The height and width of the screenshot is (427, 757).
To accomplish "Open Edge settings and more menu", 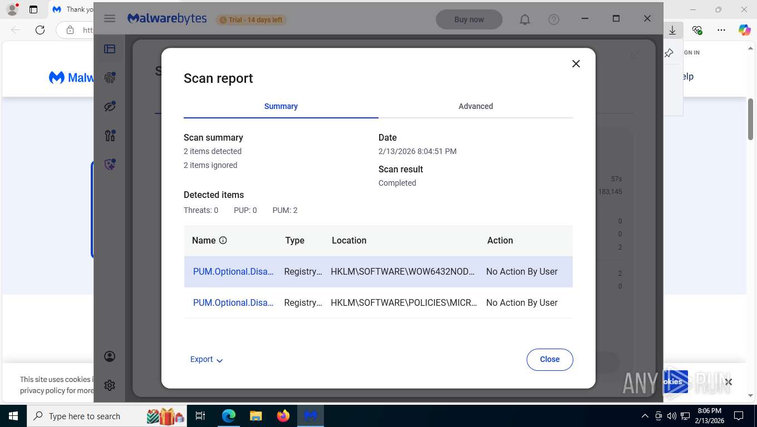I will pyautogui.click(x=721, y=30).
